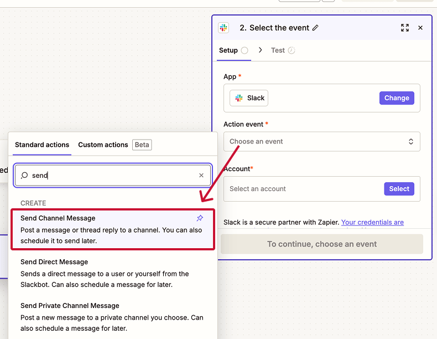Click the magnifier icon in search box
437x339 pixels.
pyautogui.click(x=24, y=175)
